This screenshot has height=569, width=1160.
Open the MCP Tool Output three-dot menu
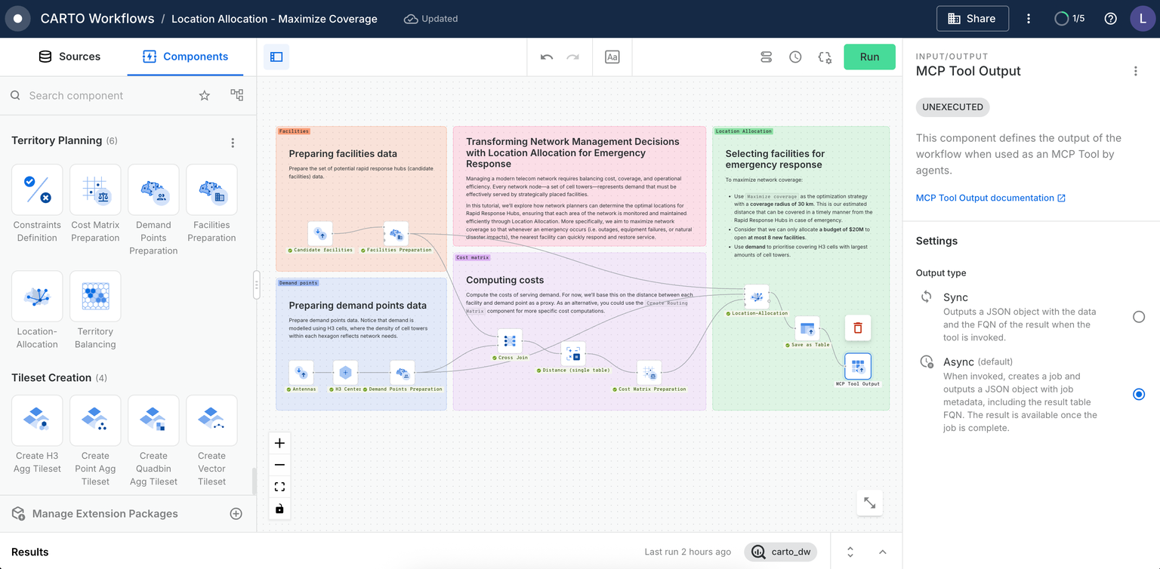click(1136, 70)
